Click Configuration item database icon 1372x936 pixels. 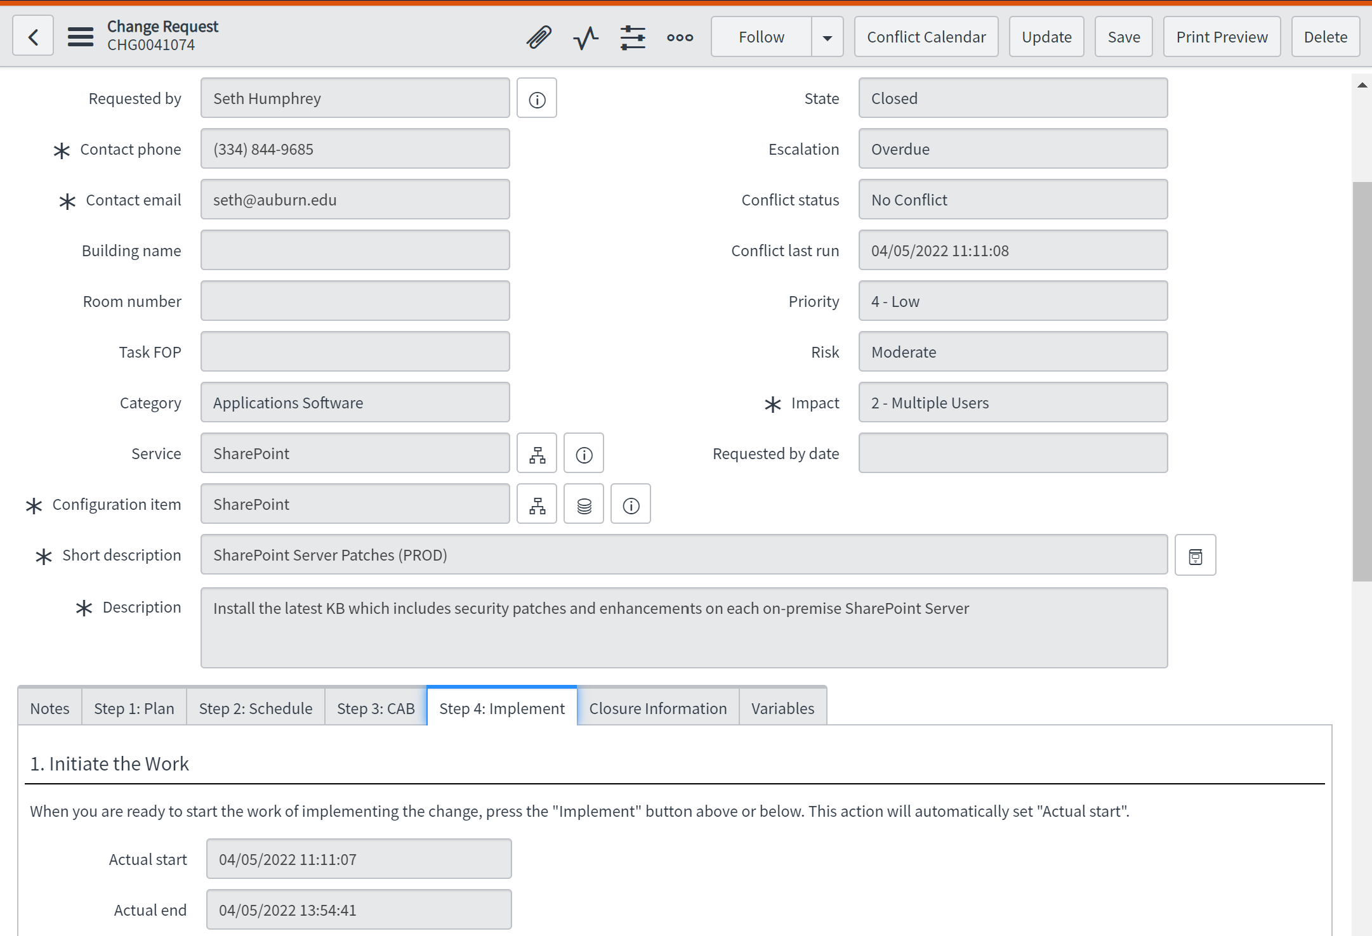pos(584,505)
